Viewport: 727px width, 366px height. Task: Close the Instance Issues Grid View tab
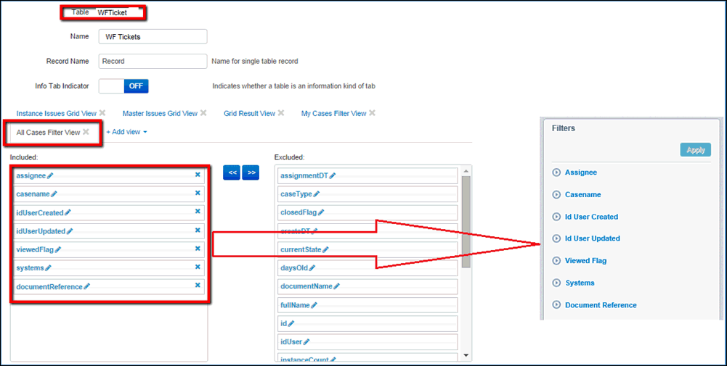pos(102,113)
